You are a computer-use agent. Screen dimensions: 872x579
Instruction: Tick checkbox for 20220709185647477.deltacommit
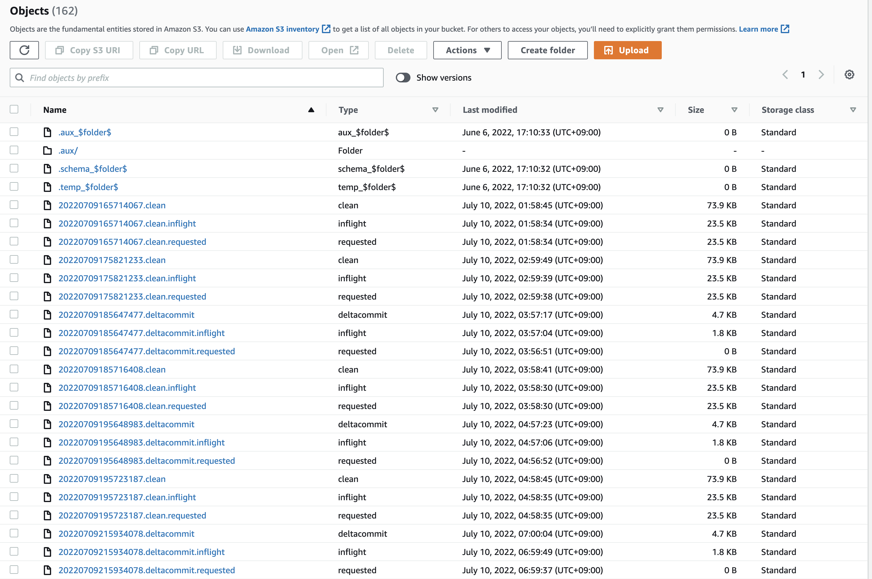click(x=14, y=314)
